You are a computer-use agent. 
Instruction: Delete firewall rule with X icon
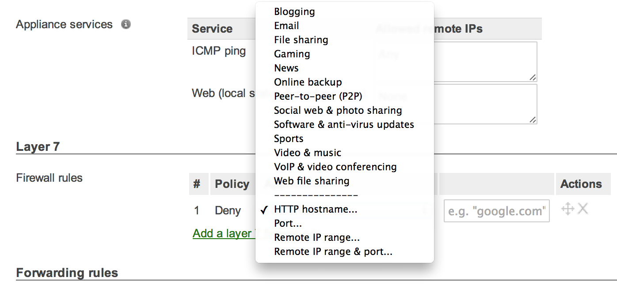pos(583,209)
